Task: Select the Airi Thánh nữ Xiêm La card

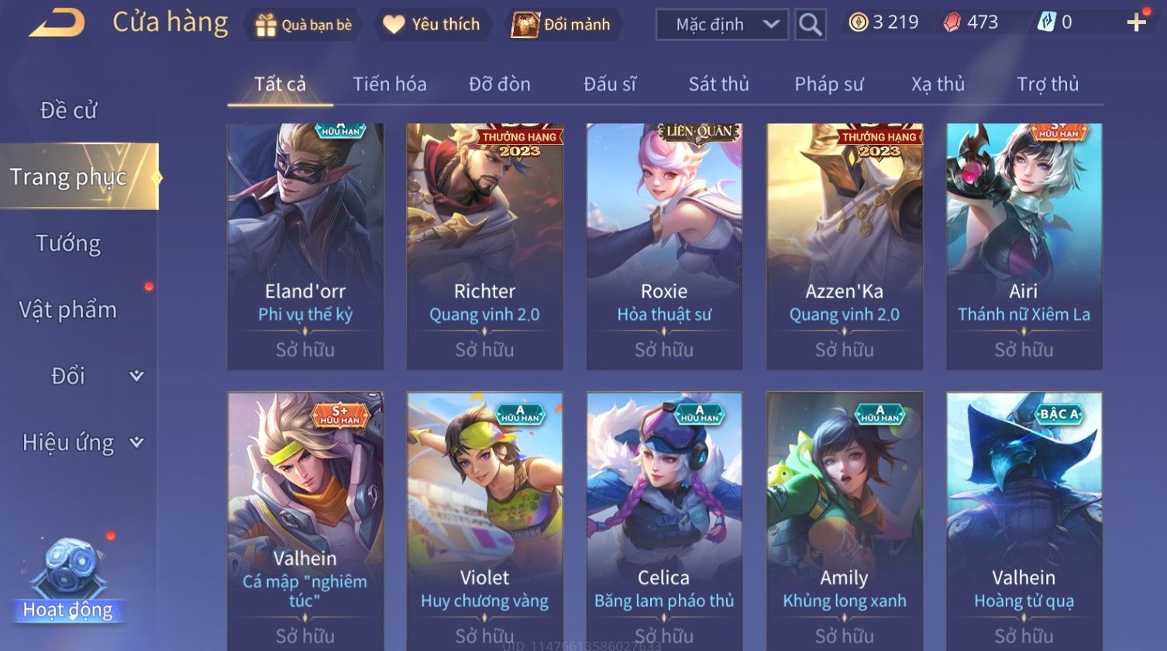Action: 1024,246
